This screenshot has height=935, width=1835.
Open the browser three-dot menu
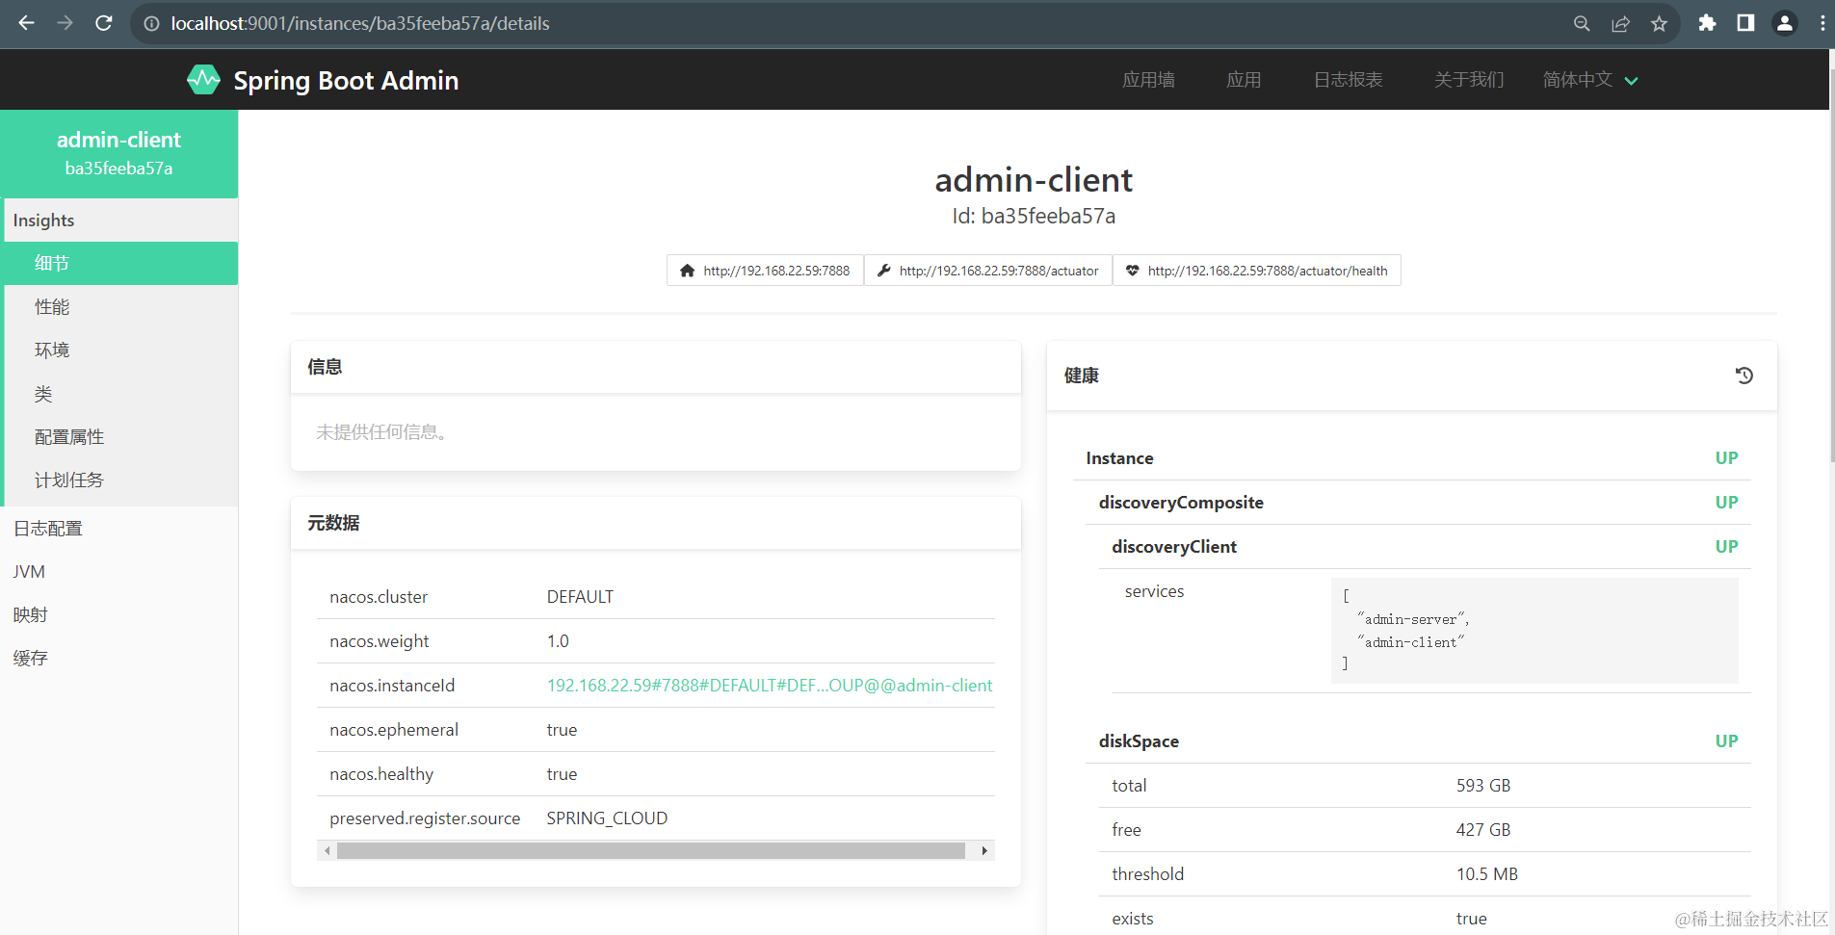pos(1822,23)
